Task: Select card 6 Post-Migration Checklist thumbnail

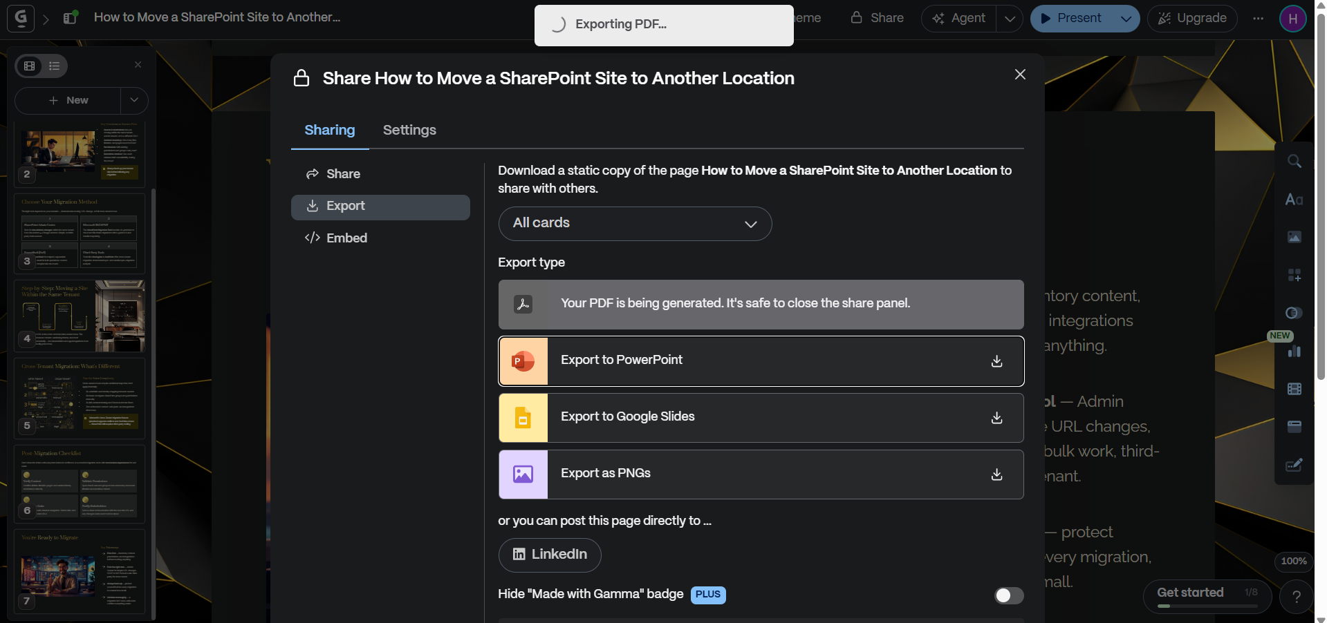Action: pyautogui.click(x=80, y=483)
